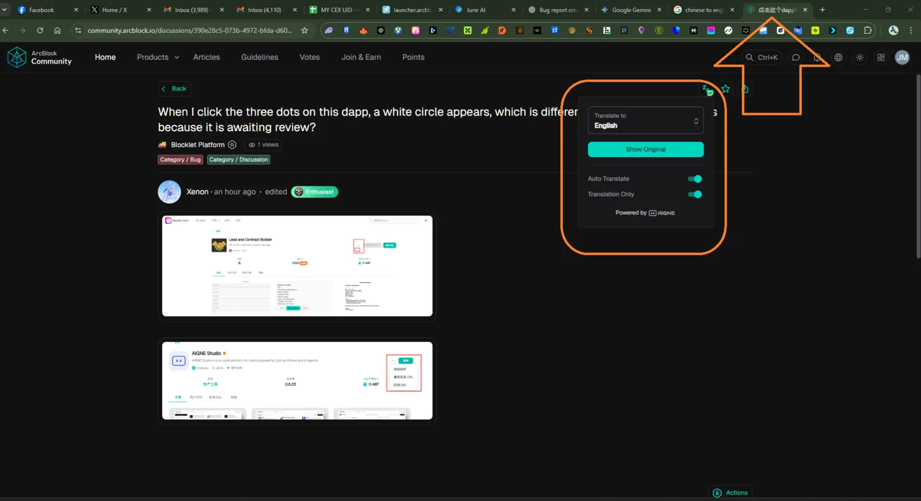This screenshot has width=921, height=501.
Task: Open the AIGNE Studio screenshot
Action: (x=297, y=381)
